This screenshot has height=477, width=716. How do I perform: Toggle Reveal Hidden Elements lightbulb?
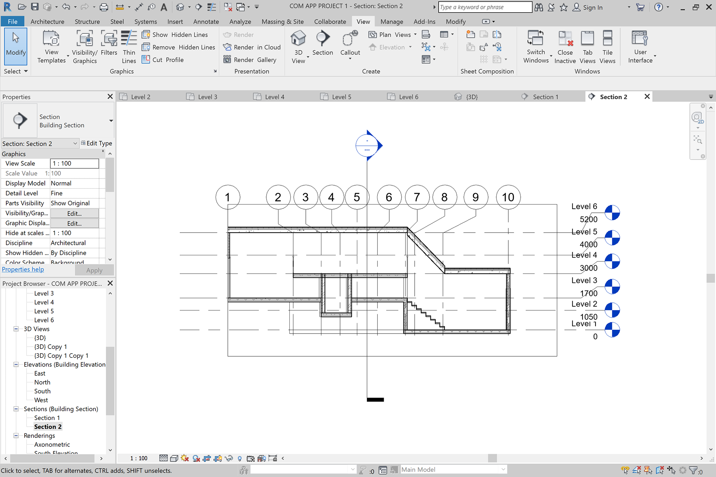click(x=240, y=458)
